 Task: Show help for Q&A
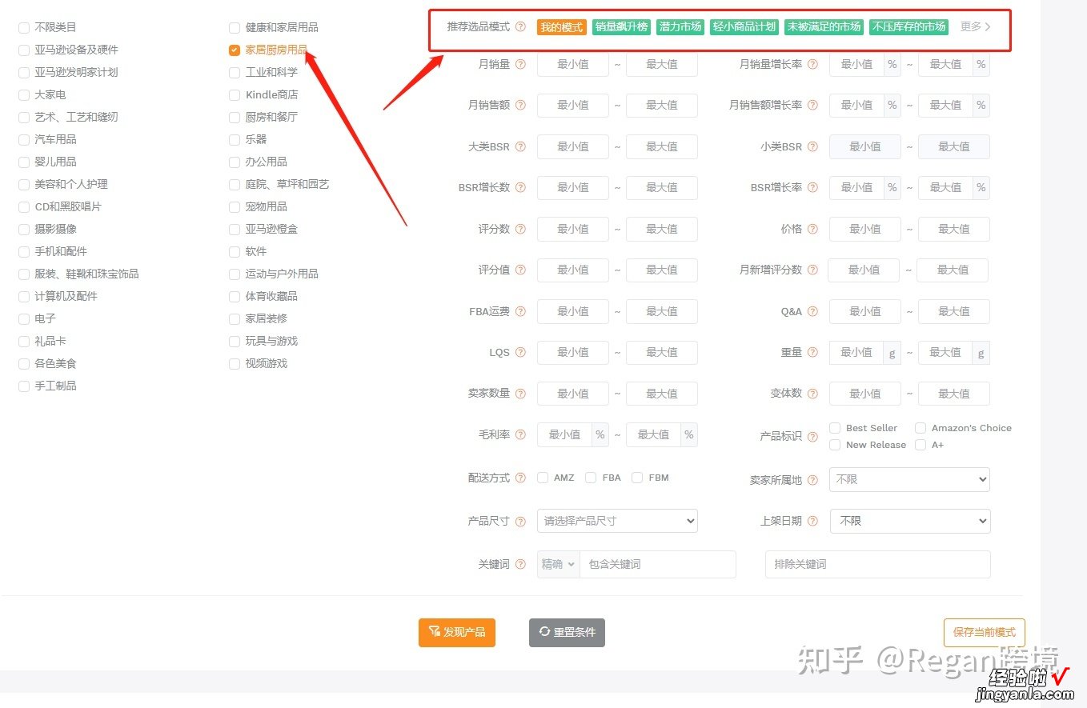pos(812,311)
